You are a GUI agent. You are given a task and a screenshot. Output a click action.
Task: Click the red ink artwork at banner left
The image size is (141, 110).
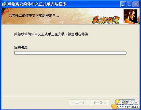point(5,13)
